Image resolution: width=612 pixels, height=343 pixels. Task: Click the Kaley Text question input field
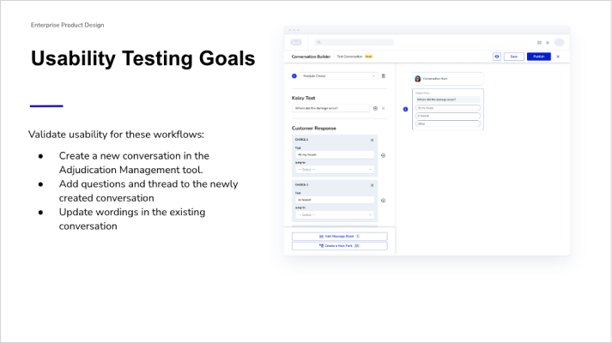(330, 108)
